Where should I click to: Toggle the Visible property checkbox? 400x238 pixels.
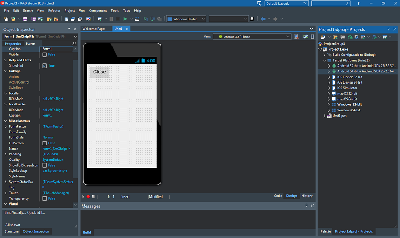point(45,55)
